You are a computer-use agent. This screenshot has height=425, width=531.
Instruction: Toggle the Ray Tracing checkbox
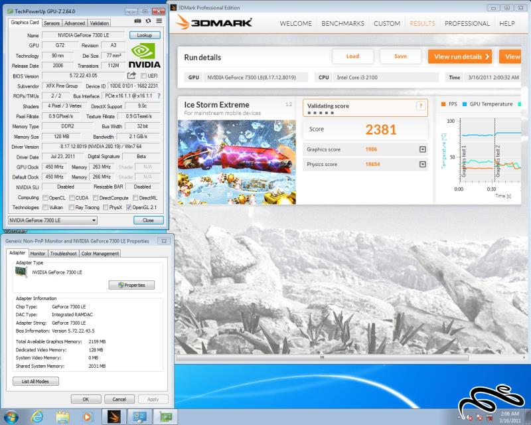point(72,207)
